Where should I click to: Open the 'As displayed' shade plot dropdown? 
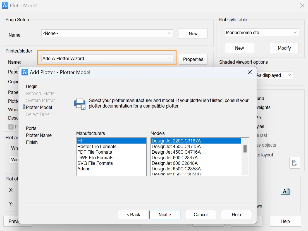[x=274, y=75]
